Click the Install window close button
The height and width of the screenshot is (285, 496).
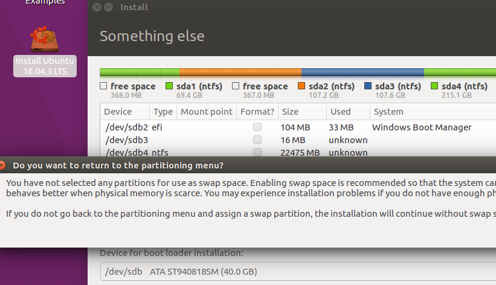pos(97,7)
